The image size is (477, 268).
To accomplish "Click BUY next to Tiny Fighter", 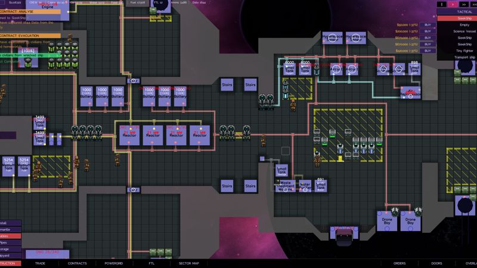I will pos(428,51).
